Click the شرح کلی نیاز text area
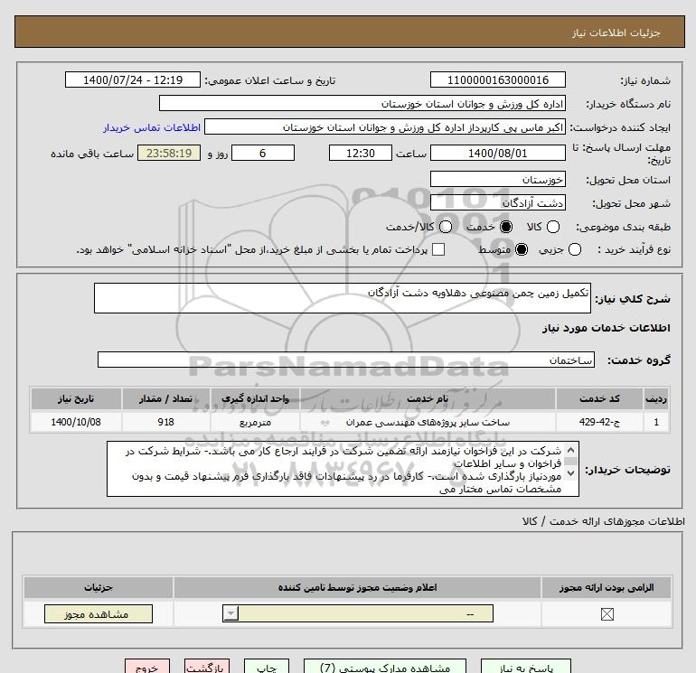The width and height of the screenshot is (696, 673). coord(343,298)
